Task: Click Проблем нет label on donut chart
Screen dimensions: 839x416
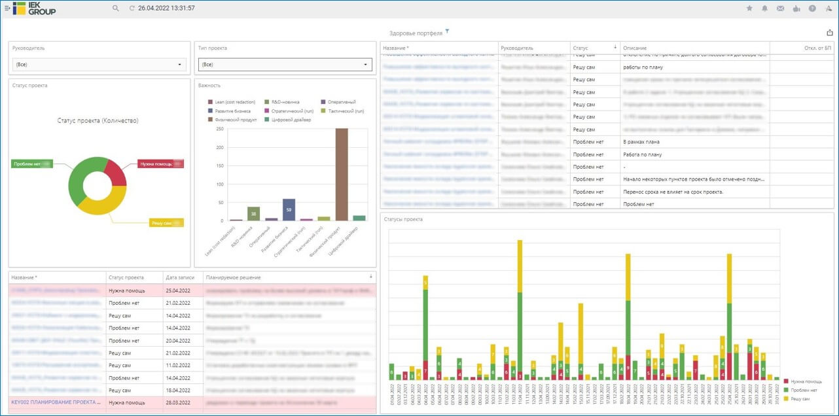Action: [x=31, y=164]
